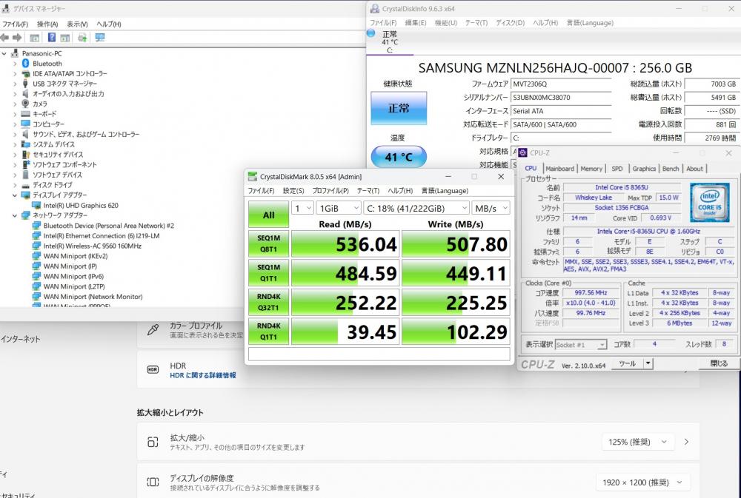Switch to the Mainboard tab in CPU-Z
This screenshot has height=498, width=741.
[x=559, y=169]
